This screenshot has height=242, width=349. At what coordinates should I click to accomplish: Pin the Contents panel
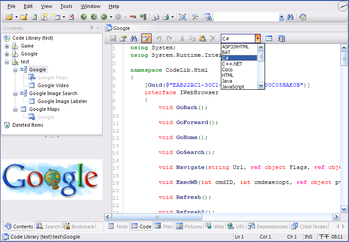92,28
